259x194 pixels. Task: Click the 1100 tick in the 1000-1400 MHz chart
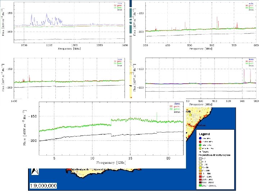[49, 45]
